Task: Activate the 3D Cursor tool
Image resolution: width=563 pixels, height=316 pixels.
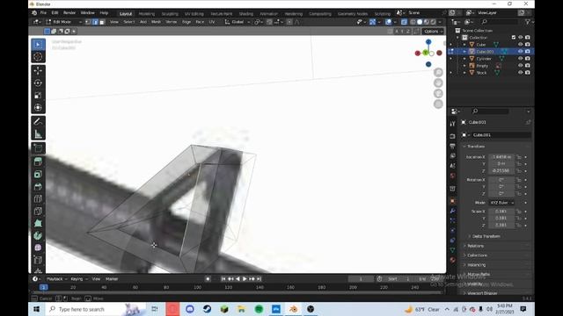Action: tap(38, 56)
